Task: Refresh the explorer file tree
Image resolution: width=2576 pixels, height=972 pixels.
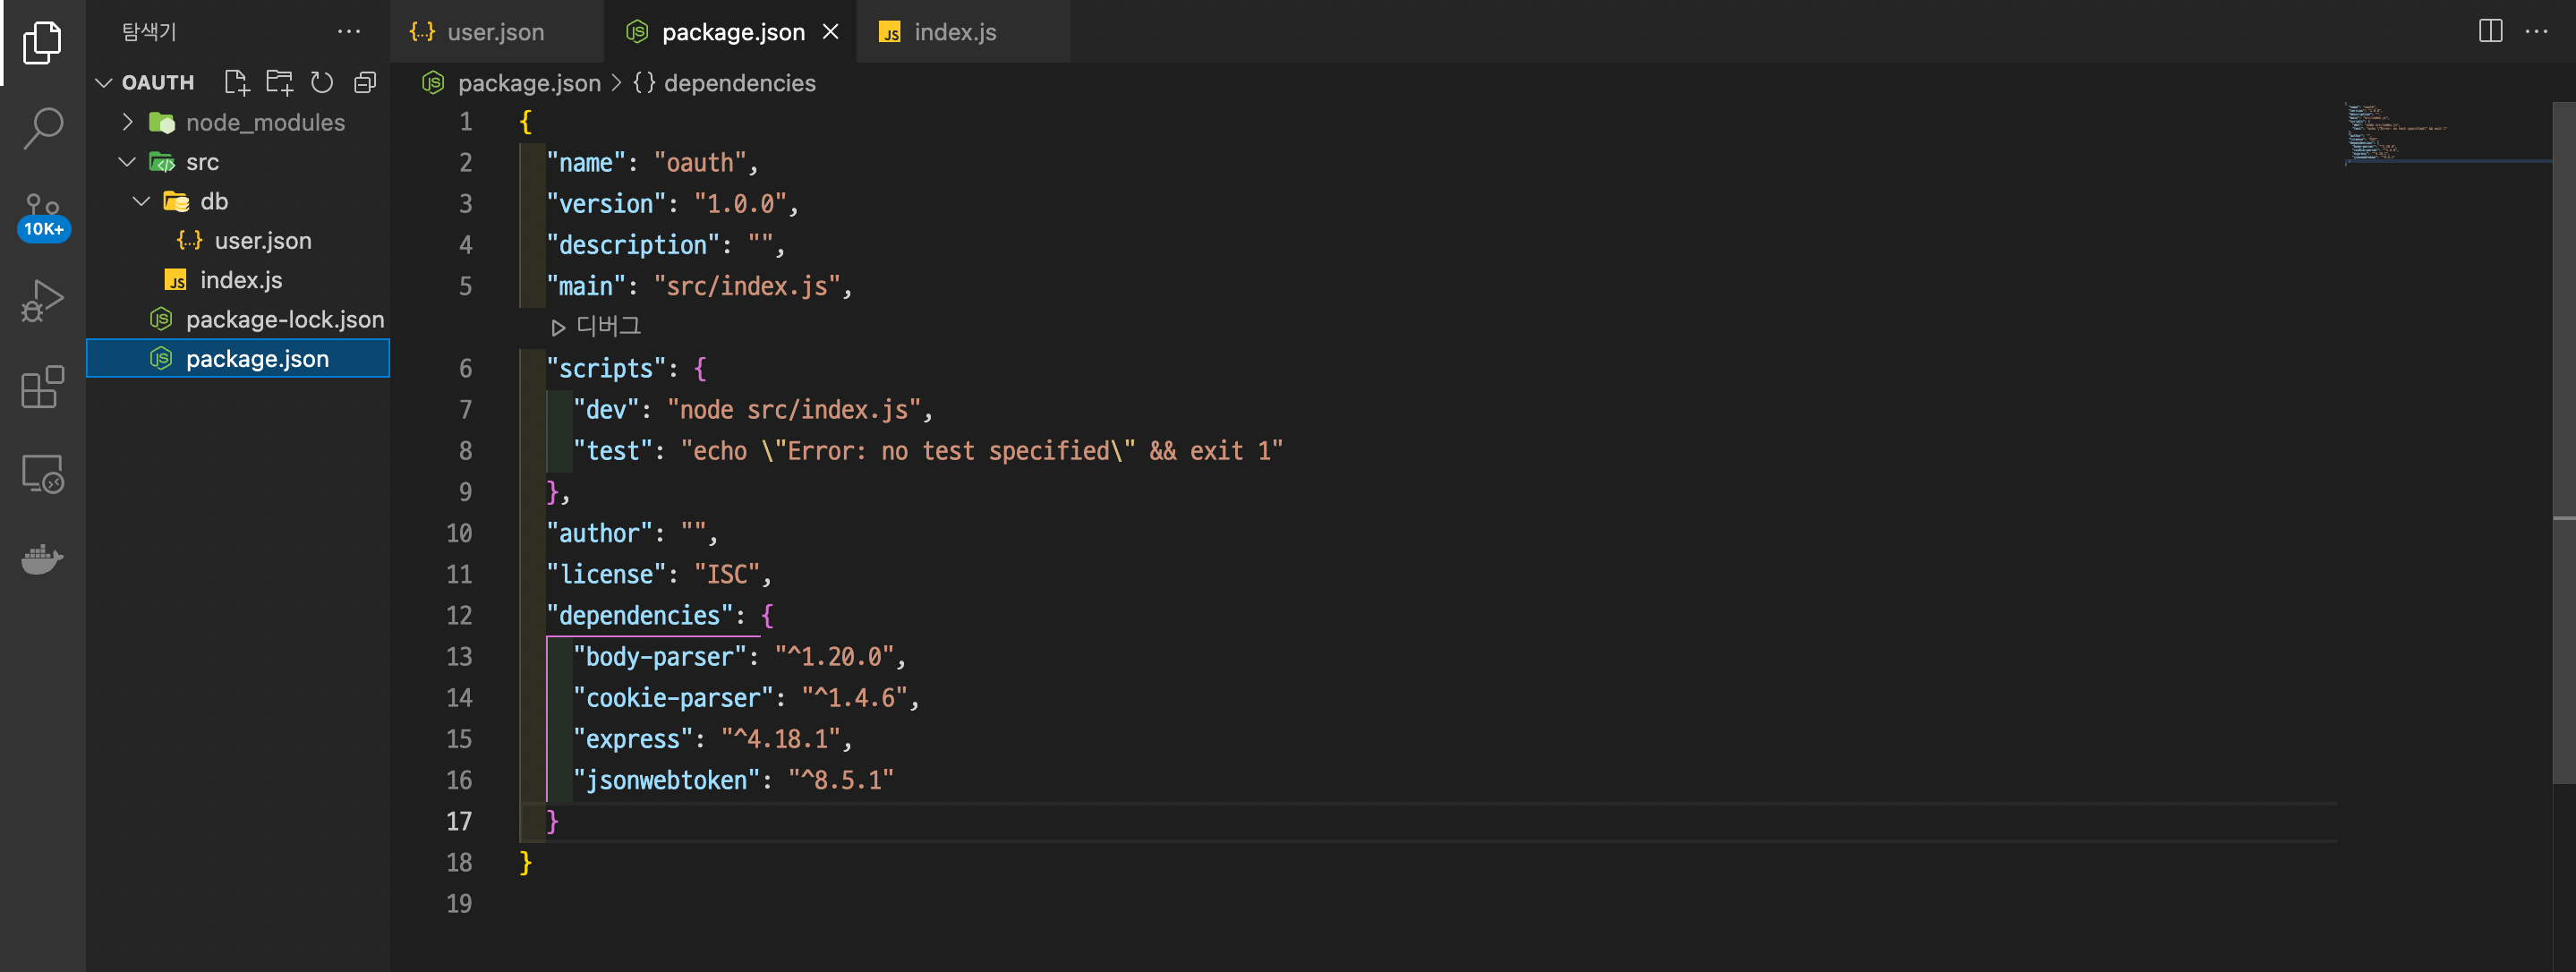Action: [x=321, y=82]
